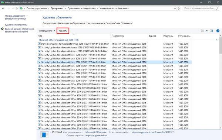The height and width of the screenshot is (140, 222).
Task: Select Security Update Office KB4011143 row
Action: tap(115, 110)
